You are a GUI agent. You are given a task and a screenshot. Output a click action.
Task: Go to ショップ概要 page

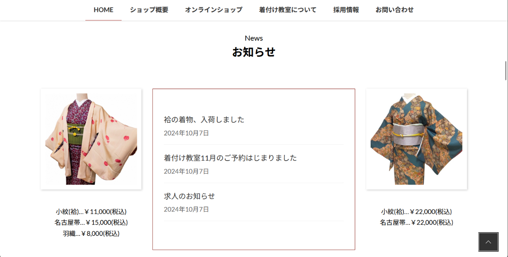tap(149, 10)
